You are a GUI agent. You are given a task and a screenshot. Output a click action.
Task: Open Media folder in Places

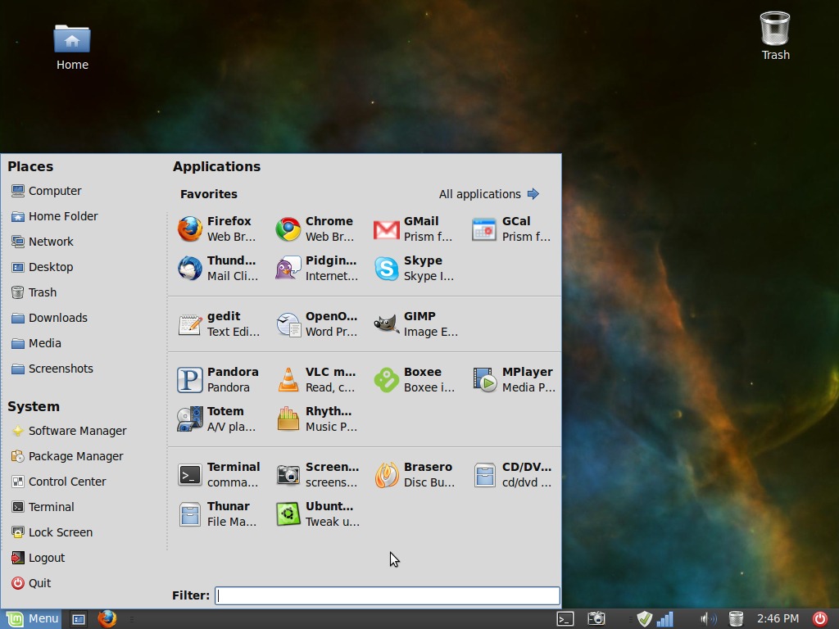(x=36, y=343)
